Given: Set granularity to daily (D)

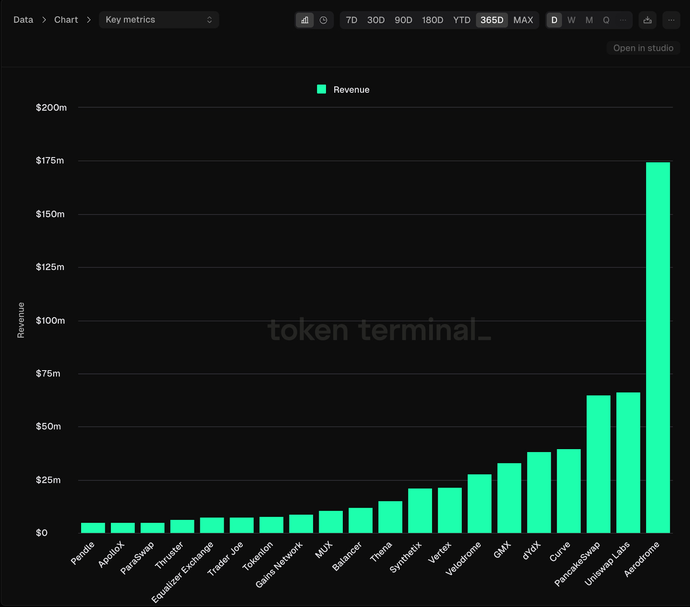Looking at the screenshot, I should (x=554, y=20).
